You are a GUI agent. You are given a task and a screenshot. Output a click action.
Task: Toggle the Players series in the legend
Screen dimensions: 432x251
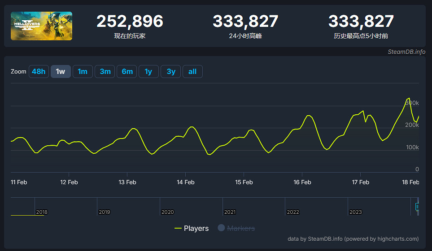(196, 229)
